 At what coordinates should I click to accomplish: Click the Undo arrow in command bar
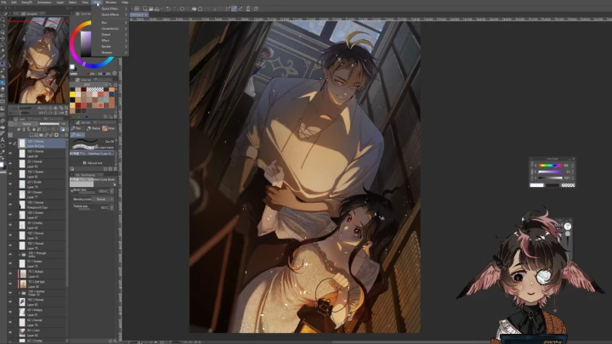[167, 8]
